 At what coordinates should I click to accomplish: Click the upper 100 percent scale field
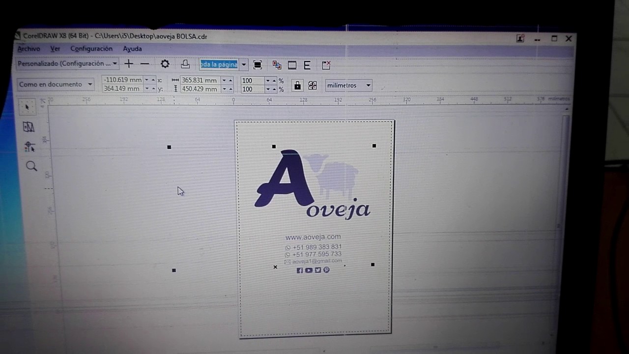coord(252,81)
